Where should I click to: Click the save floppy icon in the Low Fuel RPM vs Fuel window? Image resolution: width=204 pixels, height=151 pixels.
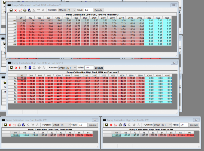(x=11, y=10)
